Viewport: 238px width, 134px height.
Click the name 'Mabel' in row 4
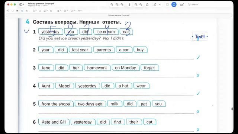click(64, 86)
